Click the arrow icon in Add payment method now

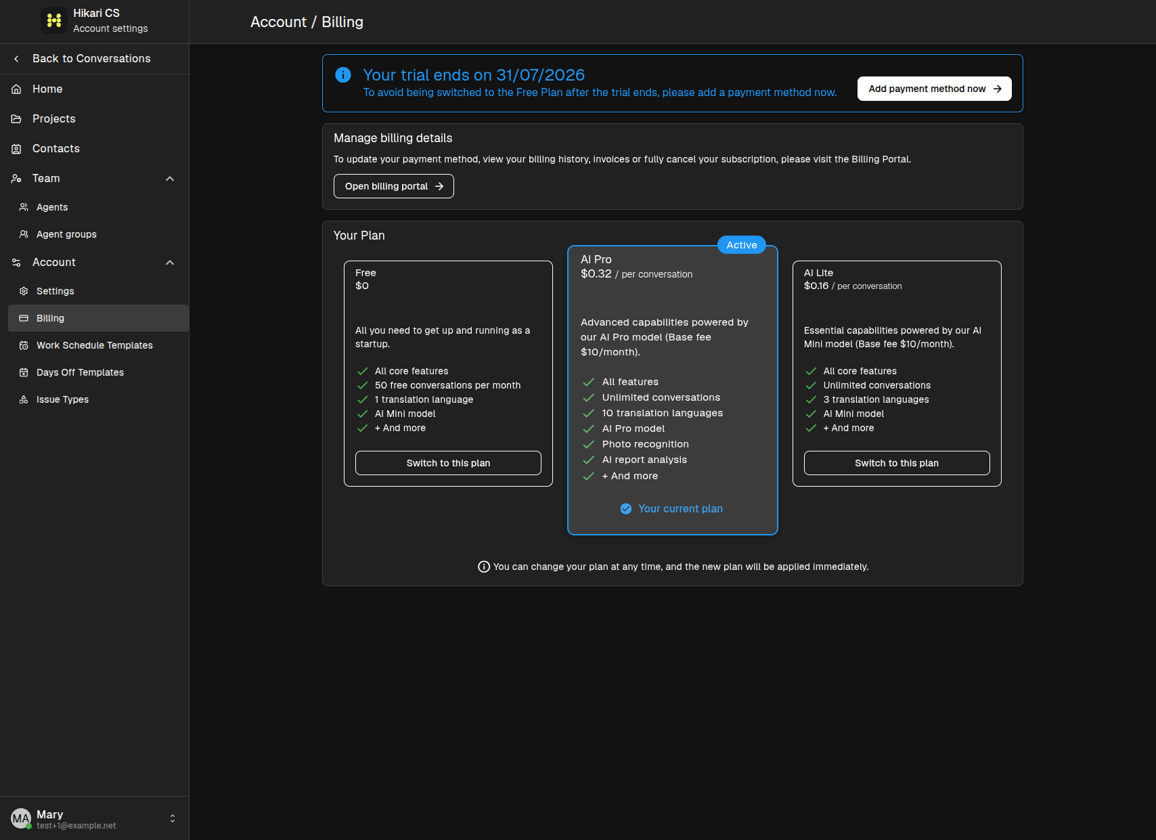998,89
